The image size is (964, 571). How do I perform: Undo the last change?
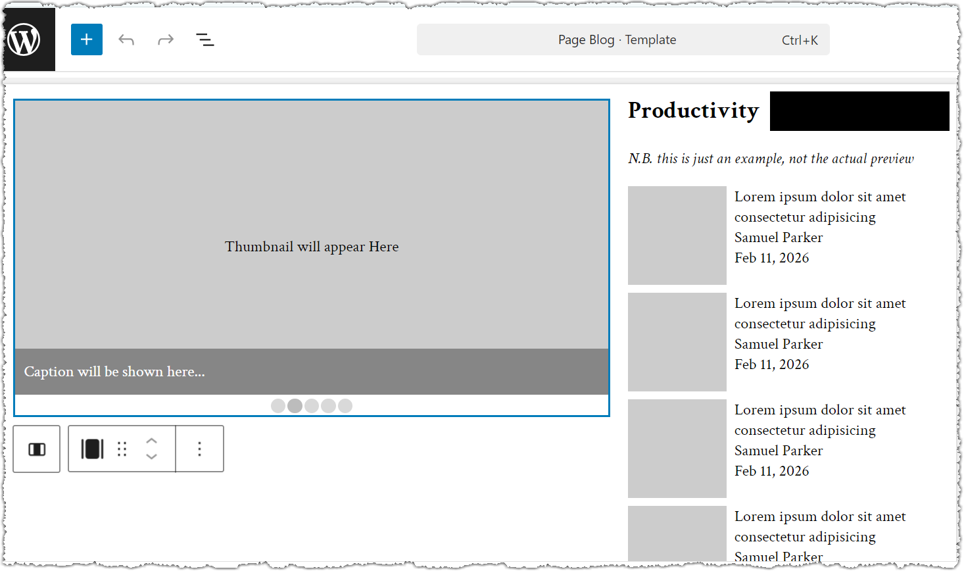[126, 39]
